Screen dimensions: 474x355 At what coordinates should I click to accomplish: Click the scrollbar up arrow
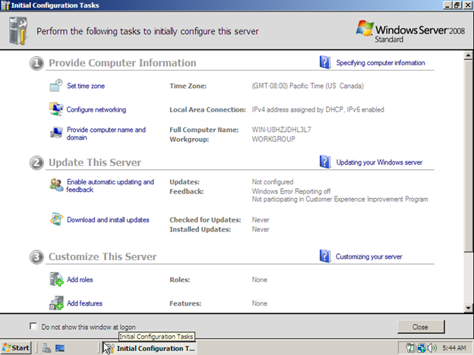(468, 55)
